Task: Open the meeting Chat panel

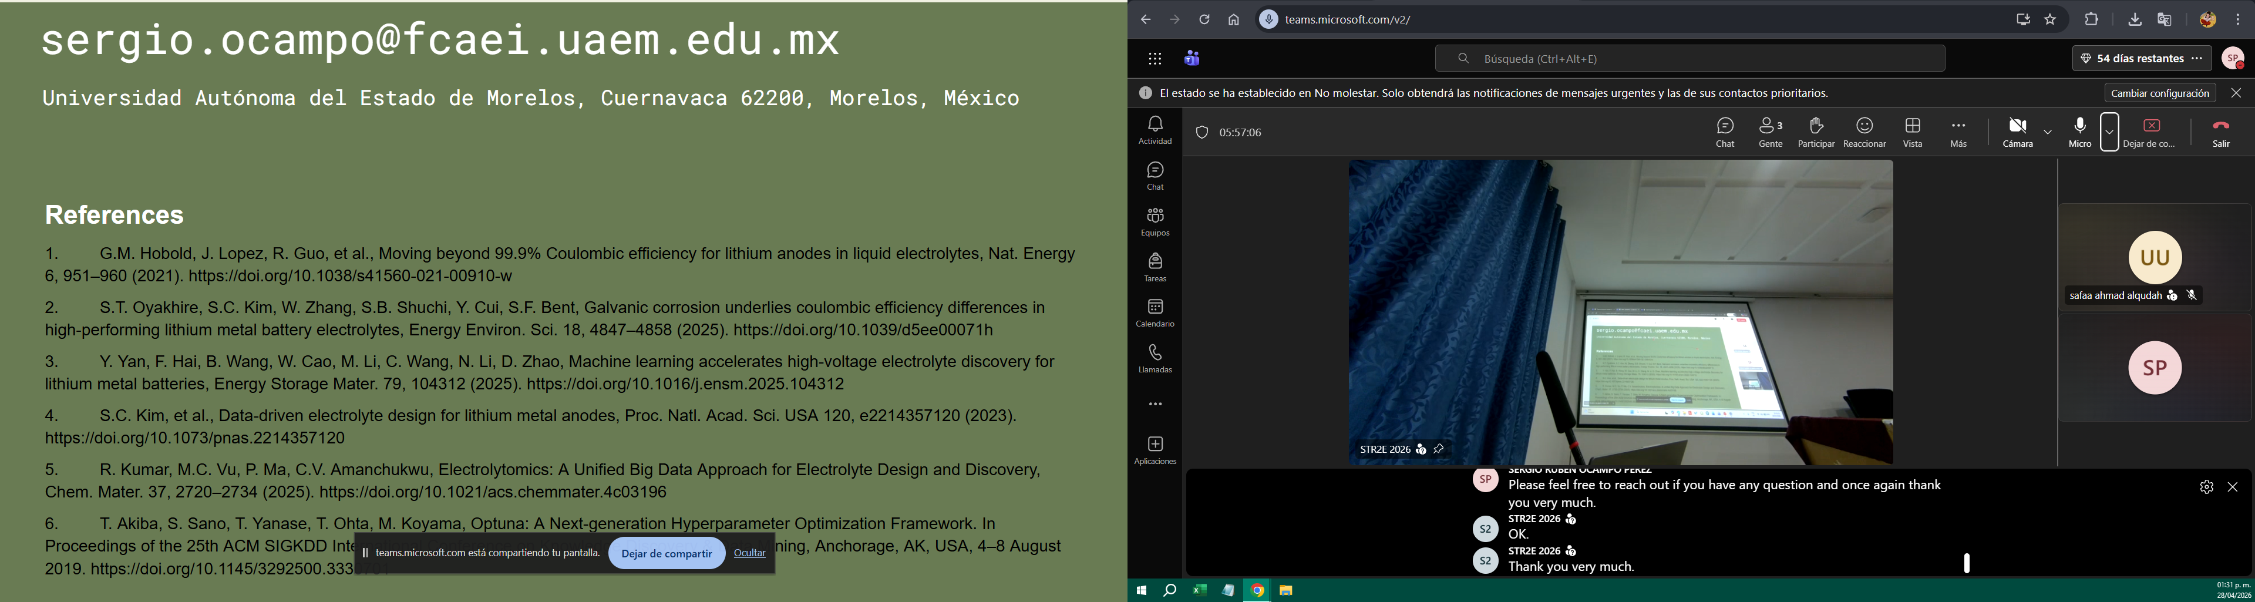Action: 1725,132
